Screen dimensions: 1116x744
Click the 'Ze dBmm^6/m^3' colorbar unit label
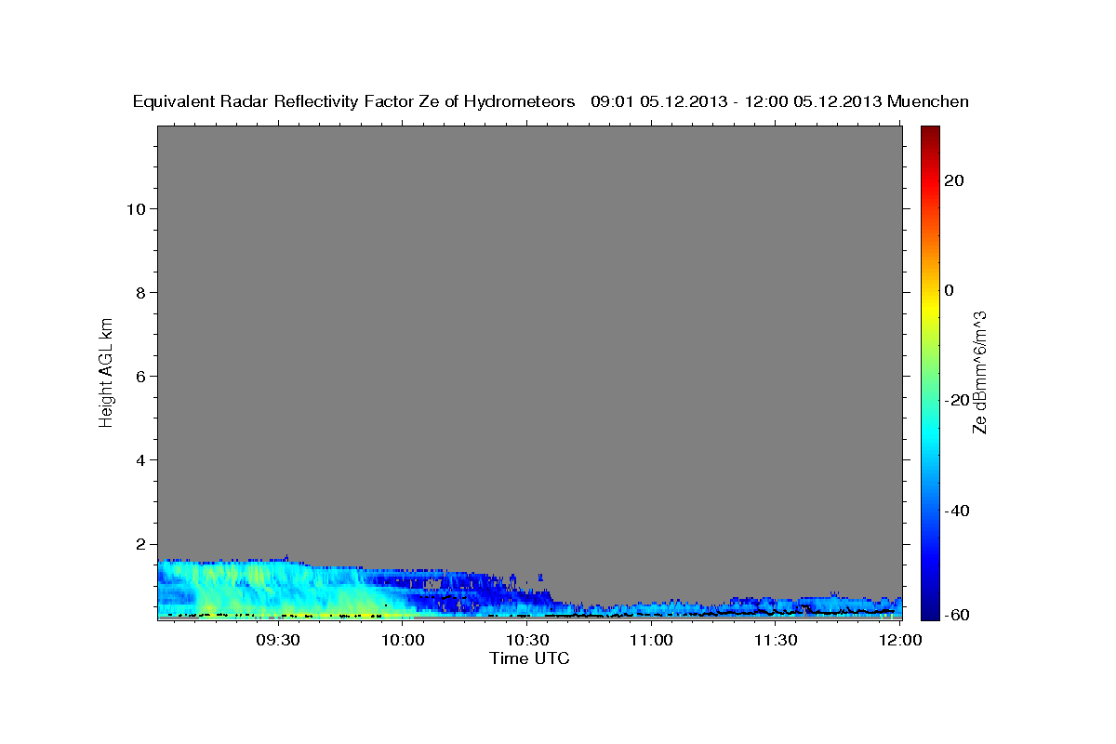tap(979, 372)
